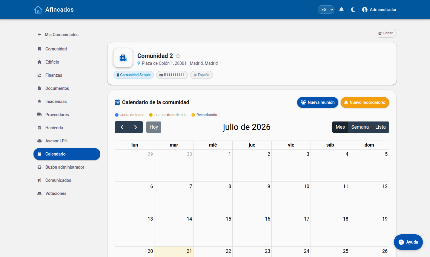Open the Incidencias sidebar section

tap(67, 101)
